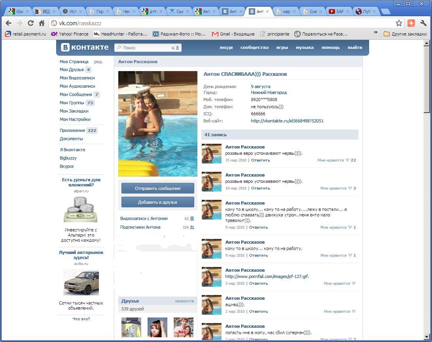The image size is (432, 342).
Task: Open the Другие закладки folder
Action: pyautogui.click(x=405, y=34)
